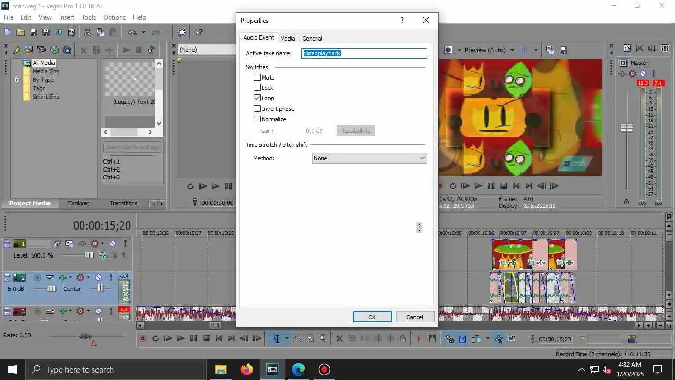The height and width of the screenshot is (380, 675).
Task: Create a new project from the toolbar
Action: click(8, 32)
